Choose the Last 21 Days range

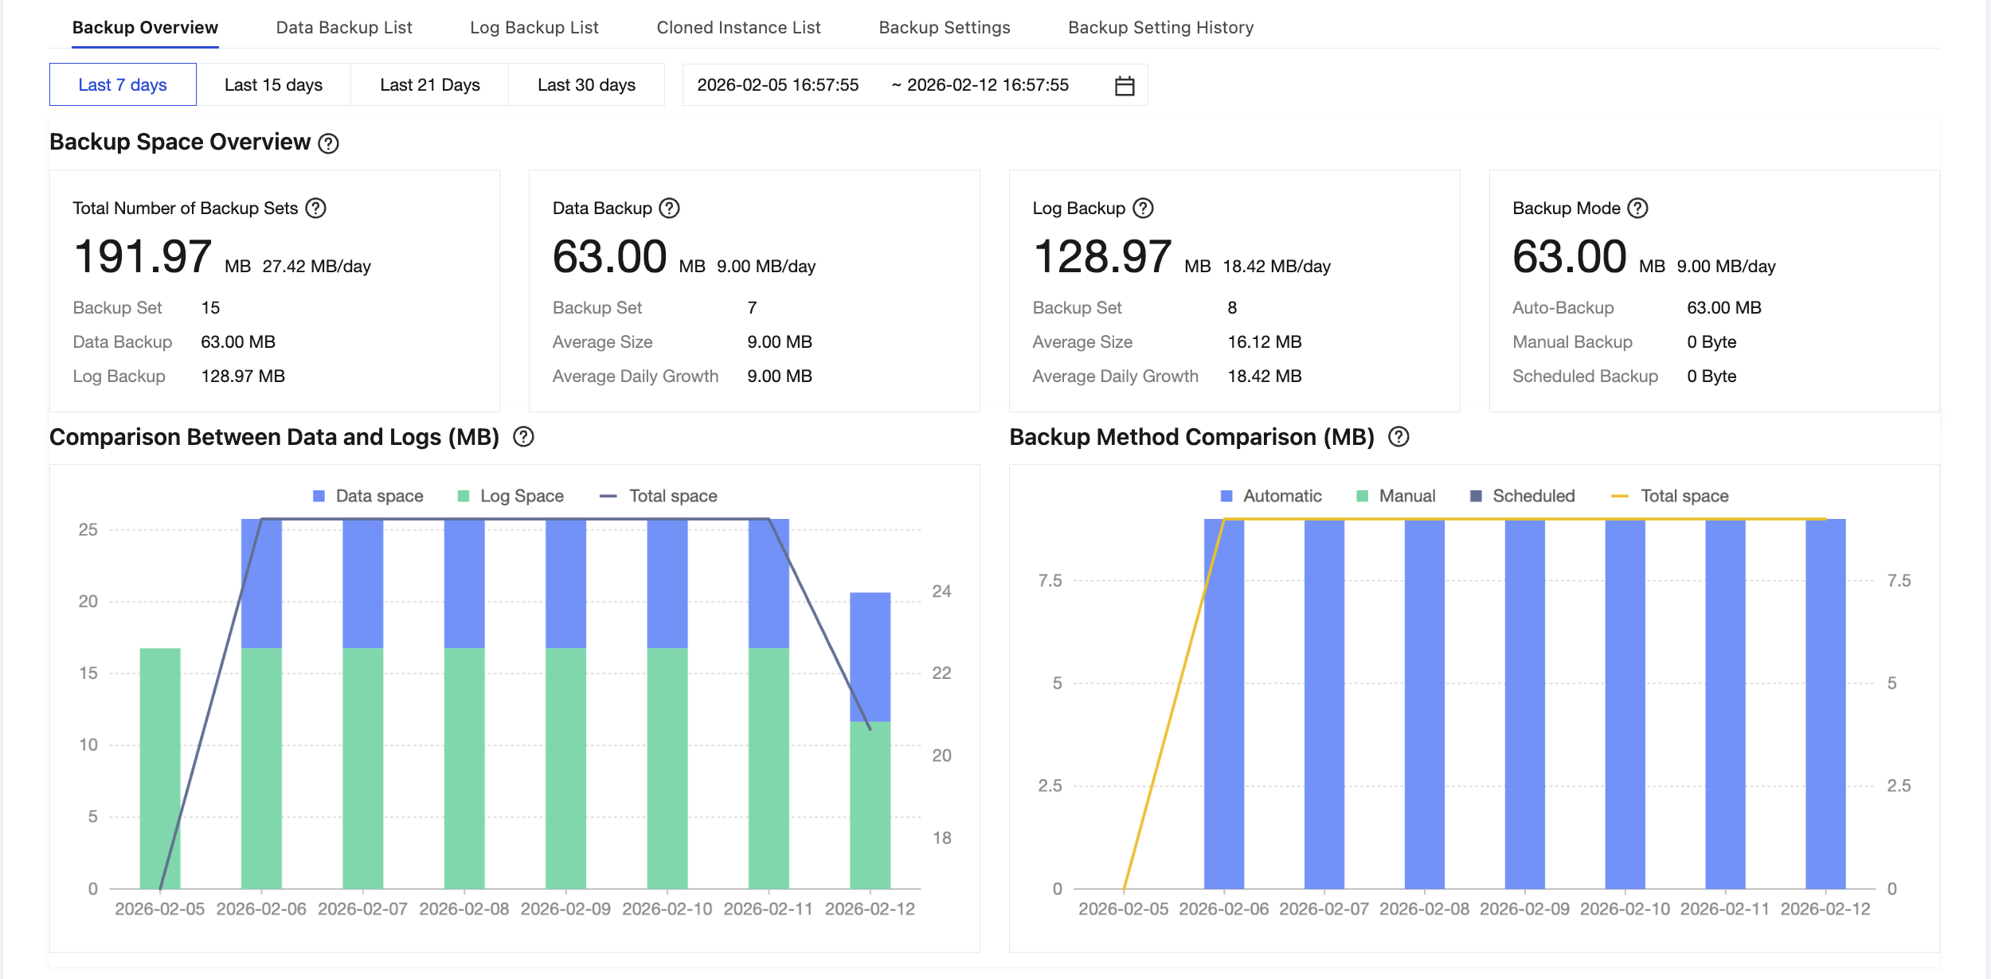pyautogui.click(x=430, y=85)
